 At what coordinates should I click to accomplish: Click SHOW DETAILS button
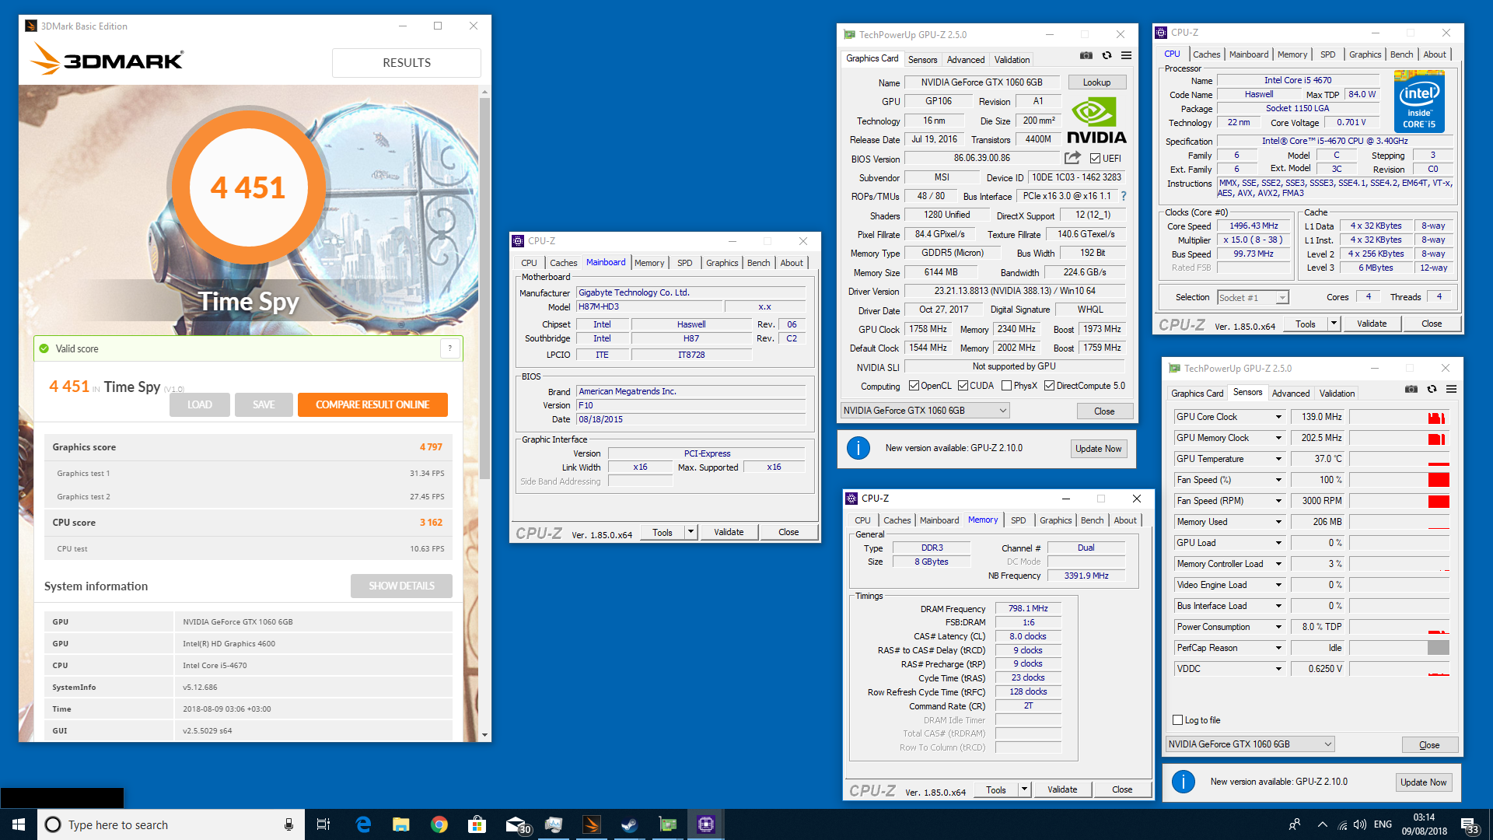401,586
